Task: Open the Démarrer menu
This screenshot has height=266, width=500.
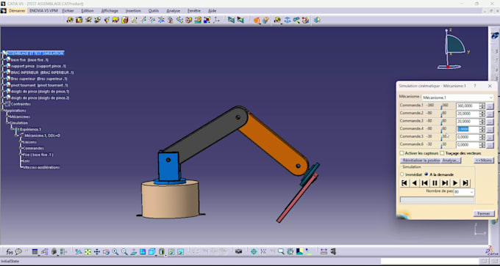Action: click(x=17, y=11)
